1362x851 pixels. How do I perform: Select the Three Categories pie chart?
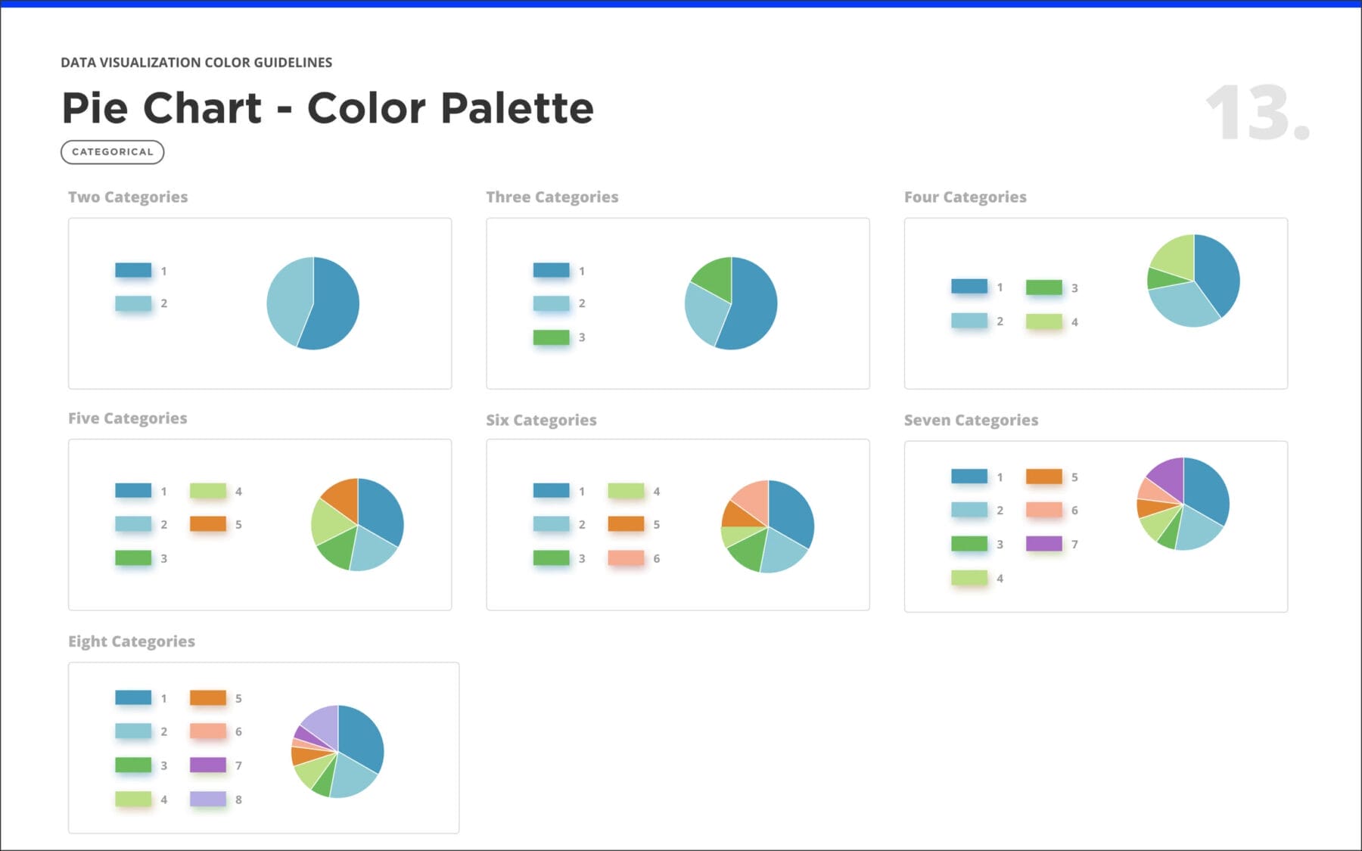(x=731, y=303)
